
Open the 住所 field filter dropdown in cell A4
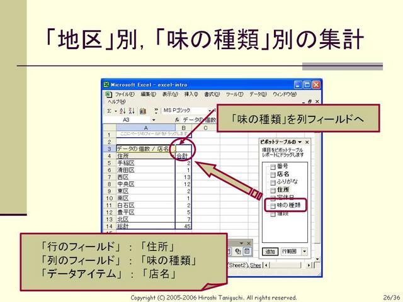172,155
